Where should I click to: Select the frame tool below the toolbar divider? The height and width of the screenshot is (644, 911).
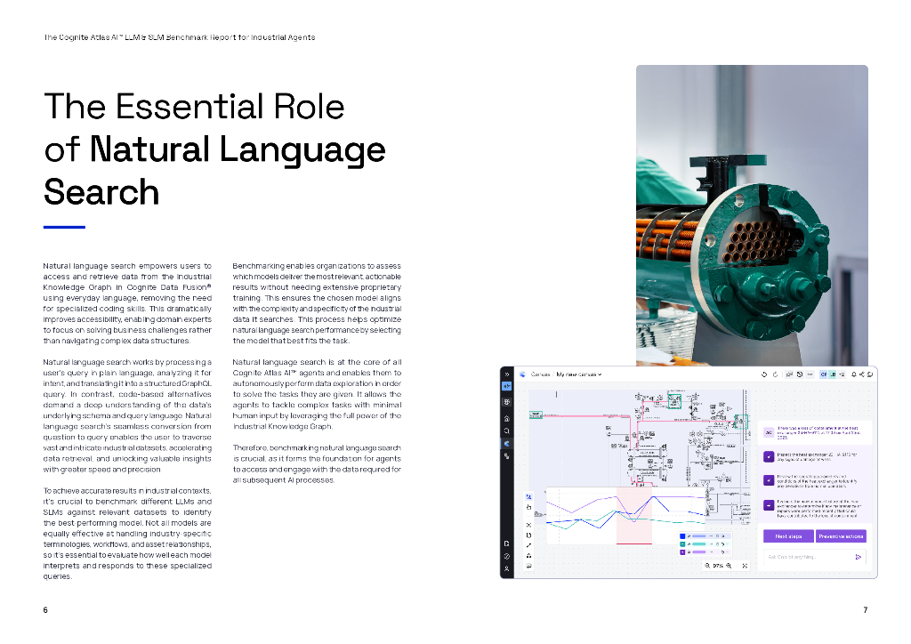(528, 525)
